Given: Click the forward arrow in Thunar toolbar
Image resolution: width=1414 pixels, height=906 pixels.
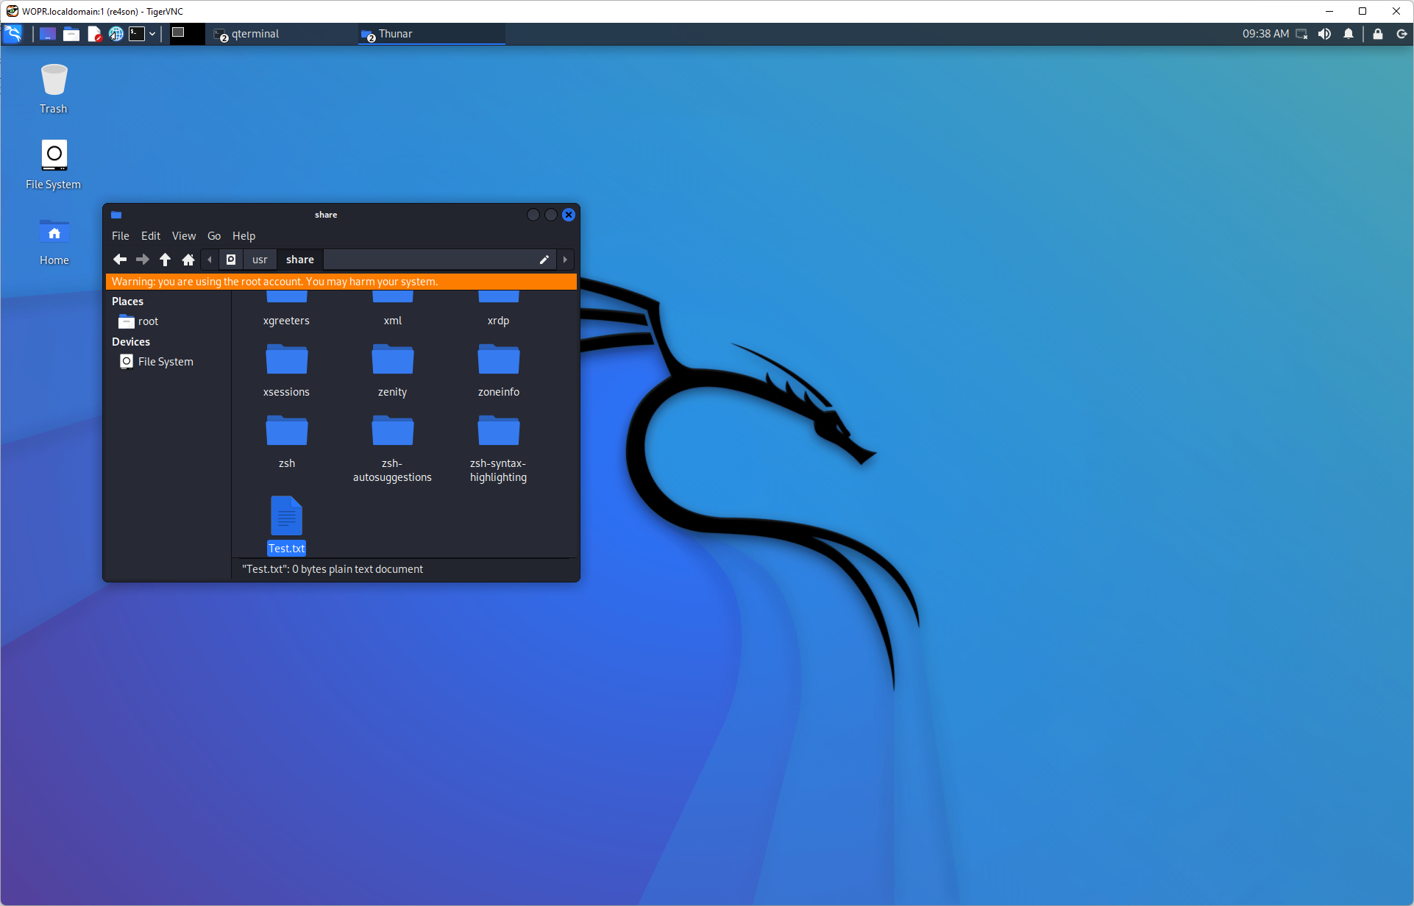Looking at the screenshot, I should [x=143, y=260].
